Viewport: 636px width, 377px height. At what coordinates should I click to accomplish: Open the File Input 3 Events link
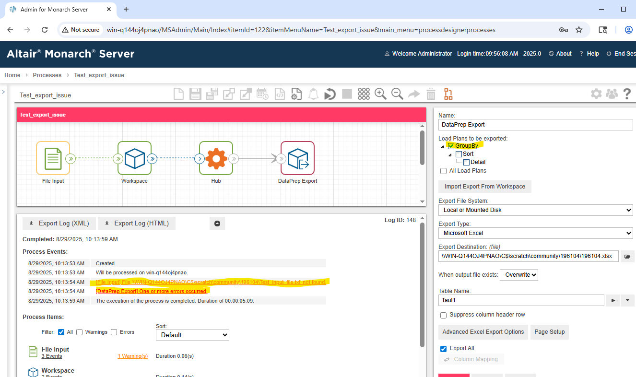tap(51, 356)
